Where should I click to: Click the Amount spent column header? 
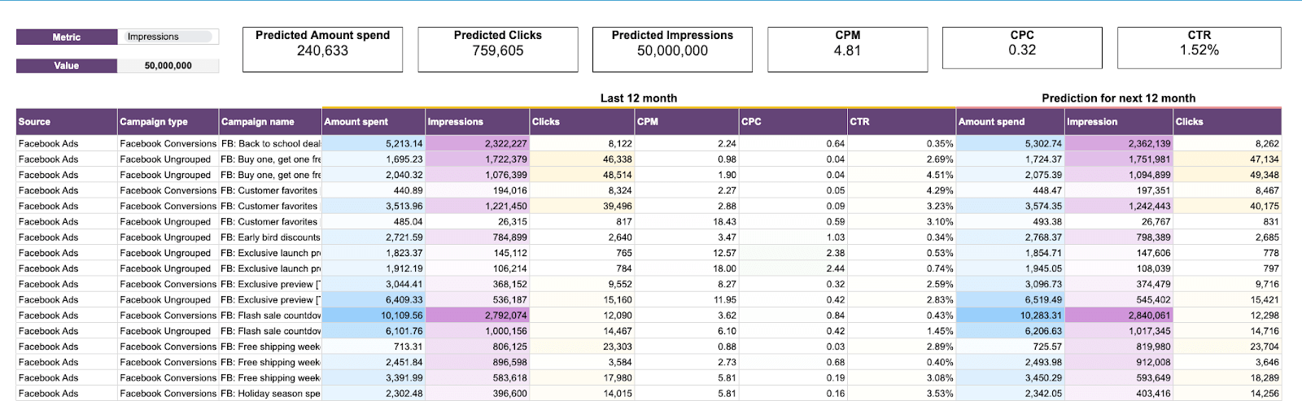373,122
